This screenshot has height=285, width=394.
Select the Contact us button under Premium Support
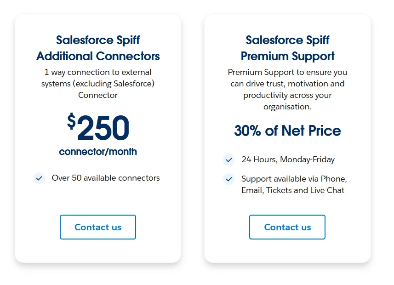287,227
